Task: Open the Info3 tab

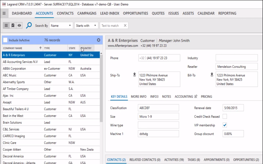Action: pos(154,96)
